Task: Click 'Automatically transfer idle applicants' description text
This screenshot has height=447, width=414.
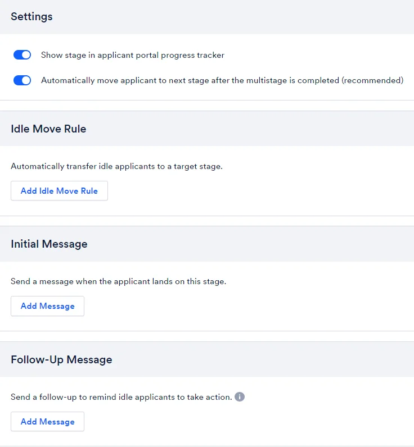Action: tap(116, 166)
